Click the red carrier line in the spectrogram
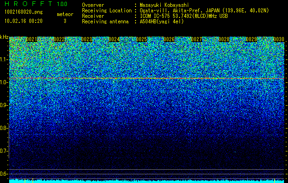This screenshot has width=288, height=183. 147,78
